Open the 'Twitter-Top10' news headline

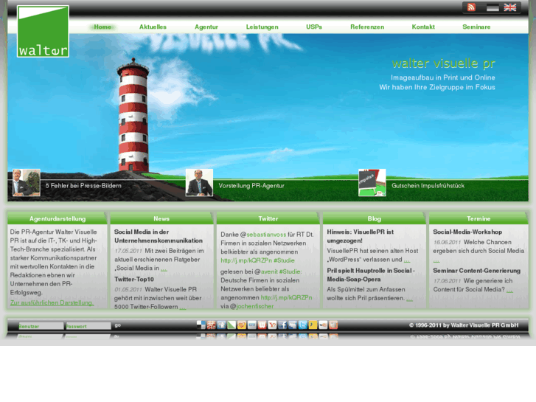pyautogui.click(x=134, y=279)
